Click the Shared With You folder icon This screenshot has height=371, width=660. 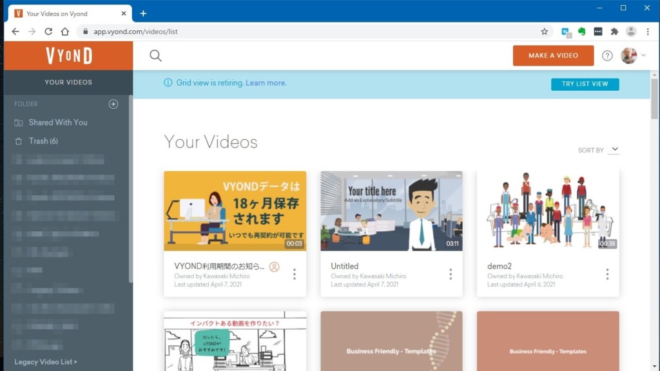tap(19, 123)
